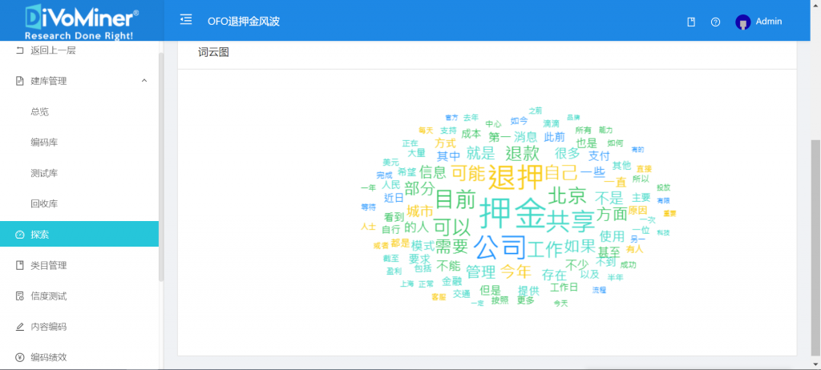
Task: Click the word 今年 in cloud
Action: coord(516,271)
